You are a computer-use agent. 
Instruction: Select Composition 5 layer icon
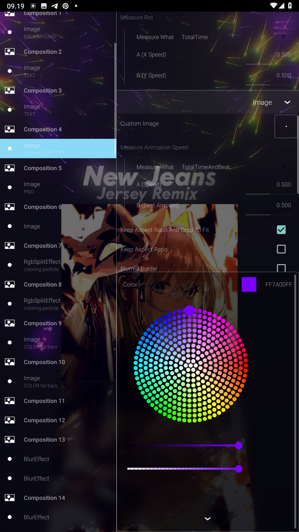10,168
